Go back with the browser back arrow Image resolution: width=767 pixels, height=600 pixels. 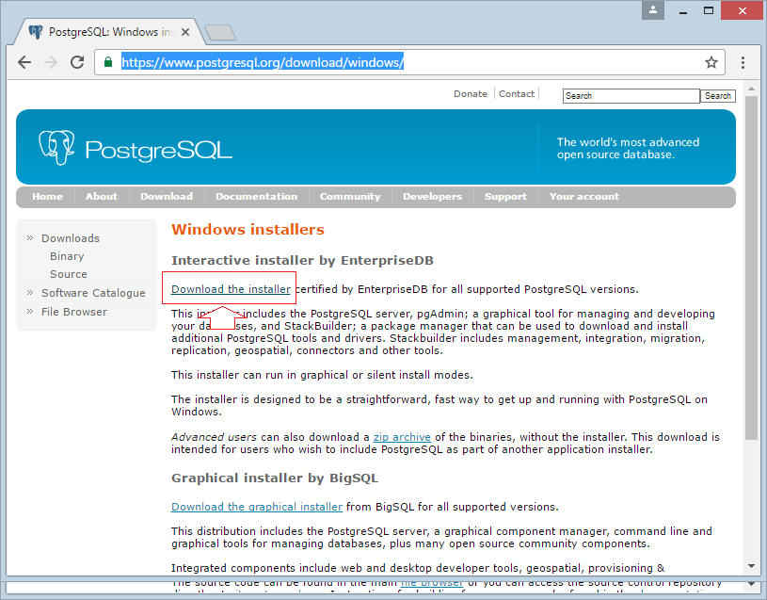[x=24, y=62]
